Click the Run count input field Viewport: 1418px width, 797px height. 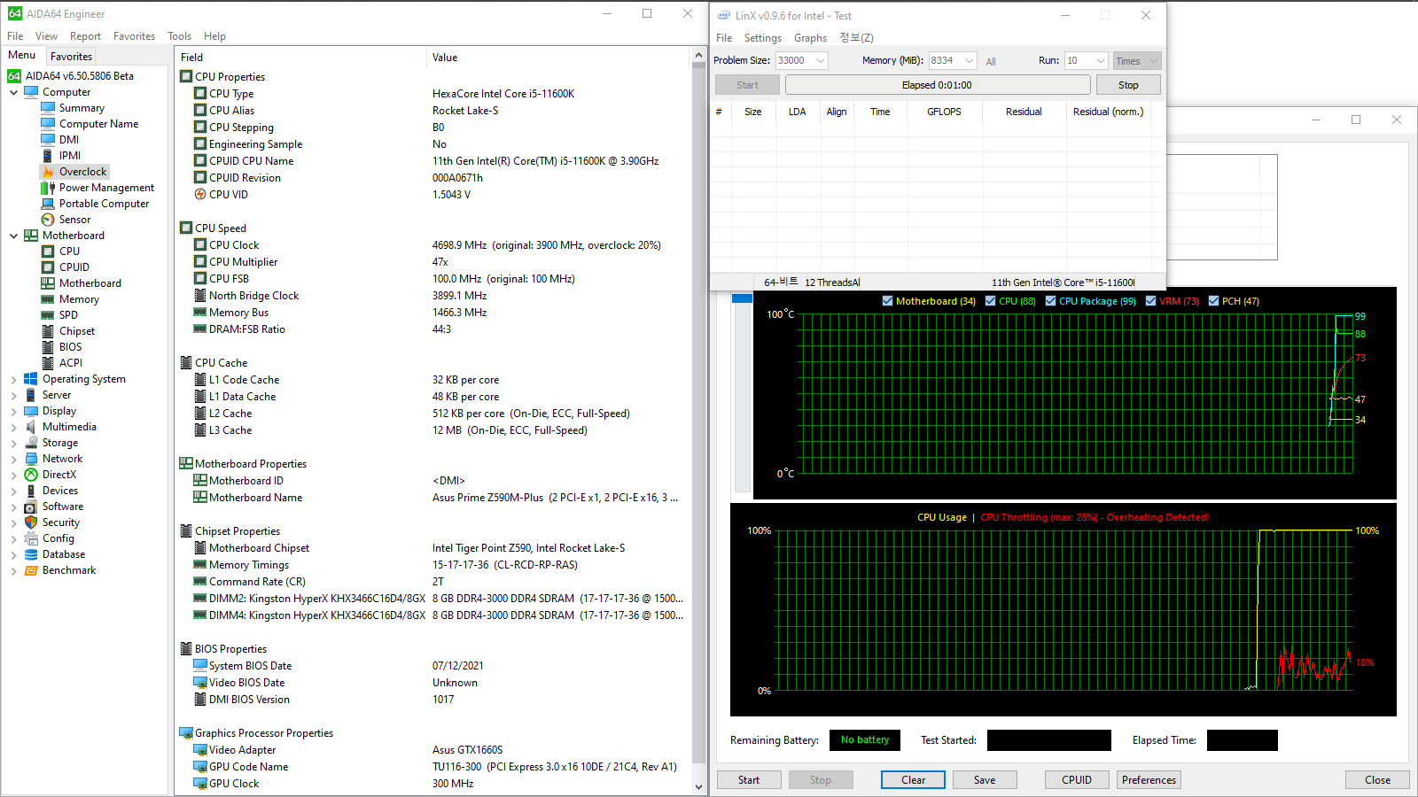(x=1079, y=61)
